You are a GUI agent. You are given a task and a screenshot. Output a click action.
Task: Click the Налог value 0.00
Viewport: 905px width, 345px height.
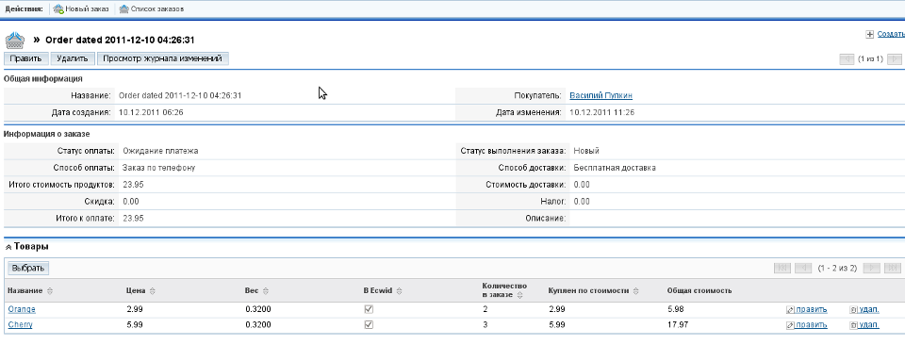[x=582, y=202]
